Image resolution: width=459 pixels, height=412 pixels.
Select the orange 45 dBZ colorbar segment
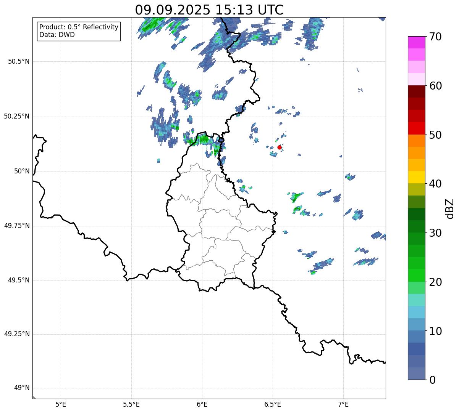[x=416, y=153]
